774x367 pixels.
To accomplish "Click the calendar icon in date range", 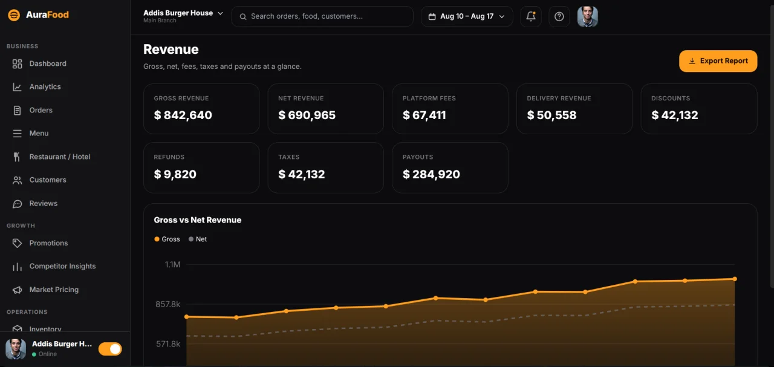I will coord(432,16).
